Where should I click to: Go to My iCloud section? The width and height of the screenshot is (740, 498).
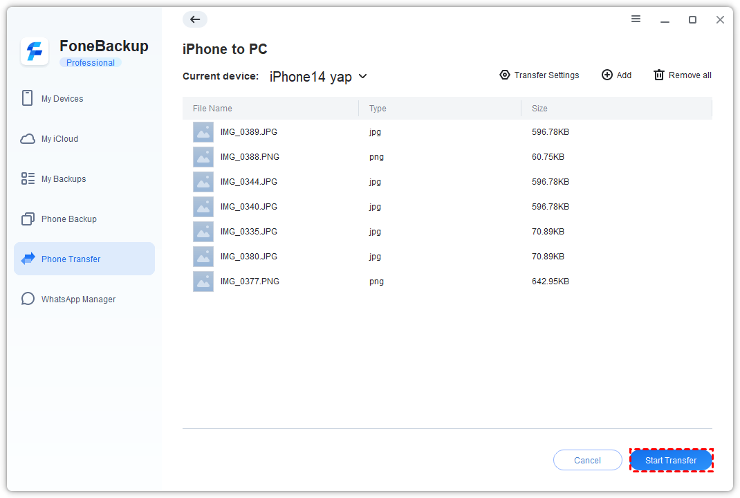point(84,139)
